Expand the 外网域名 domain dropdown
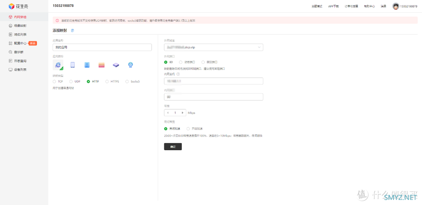This screenshot has width=422, height=205. point(259,47)
